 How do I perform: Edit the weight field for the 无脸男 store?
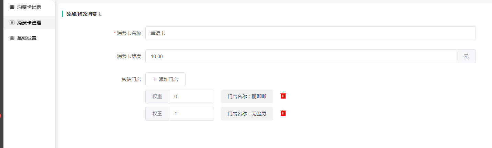click(191, 114)
